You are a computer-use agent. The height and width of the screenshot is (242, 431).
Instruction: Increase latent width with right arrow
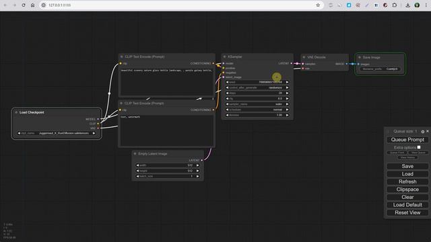pyautogui.click(x=197, y=165)
